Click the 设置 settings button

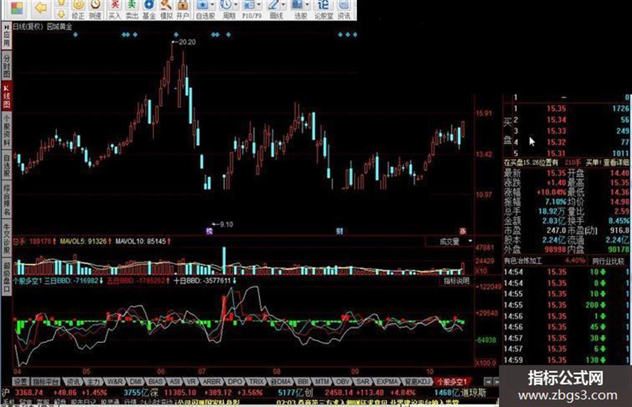(x=21, y=381)
